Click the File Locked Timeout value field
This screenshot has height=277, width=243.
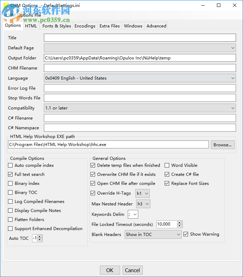pos(167,225)
